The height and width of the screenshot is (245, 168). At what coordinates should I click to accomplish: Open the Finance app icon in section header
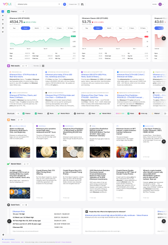tap(9, 11)
